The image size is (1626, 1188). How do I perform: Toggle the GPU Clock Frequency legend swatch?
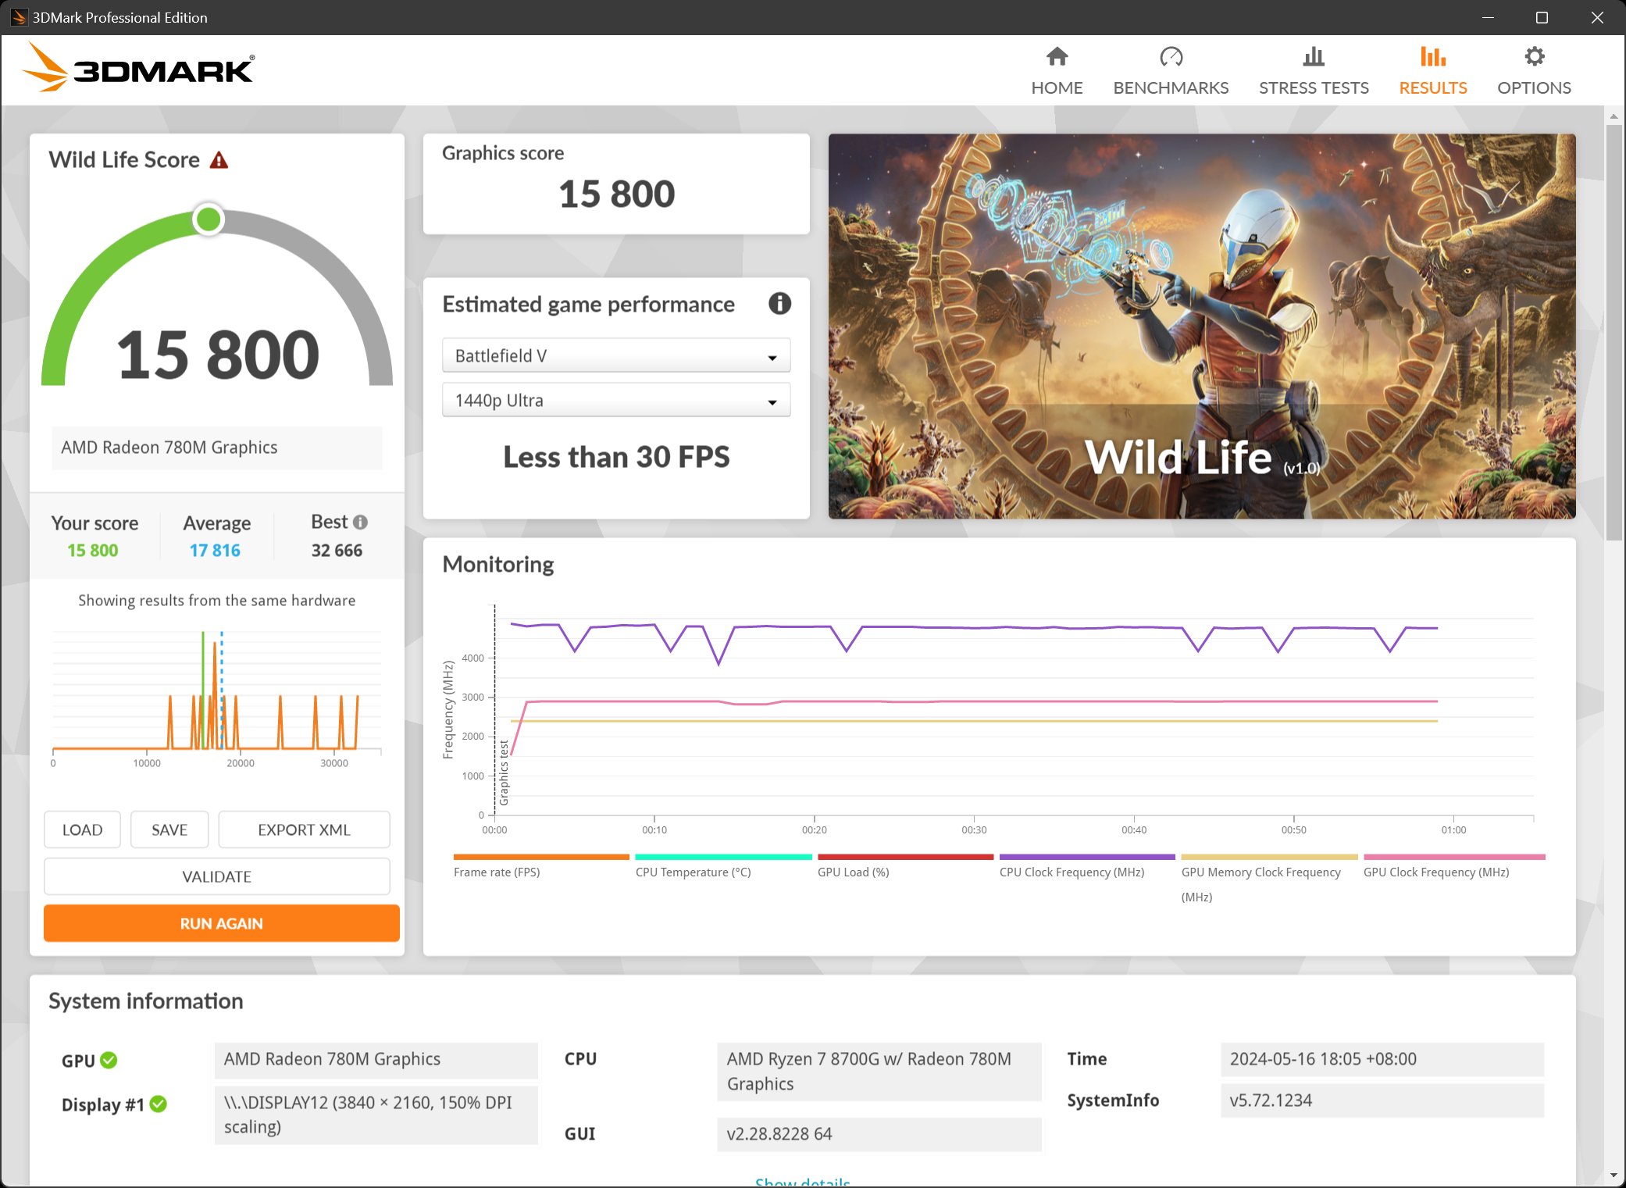pyautogui.click(x=1454, y=857)
